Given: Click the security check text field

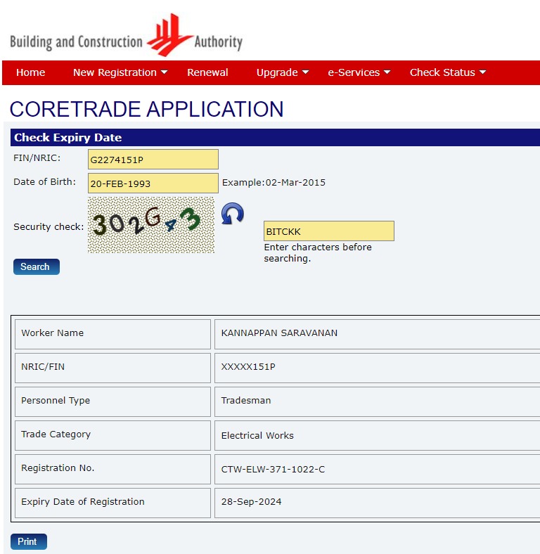Looking at the screenshot, I should pyautogui.click(x=328, y=231).
